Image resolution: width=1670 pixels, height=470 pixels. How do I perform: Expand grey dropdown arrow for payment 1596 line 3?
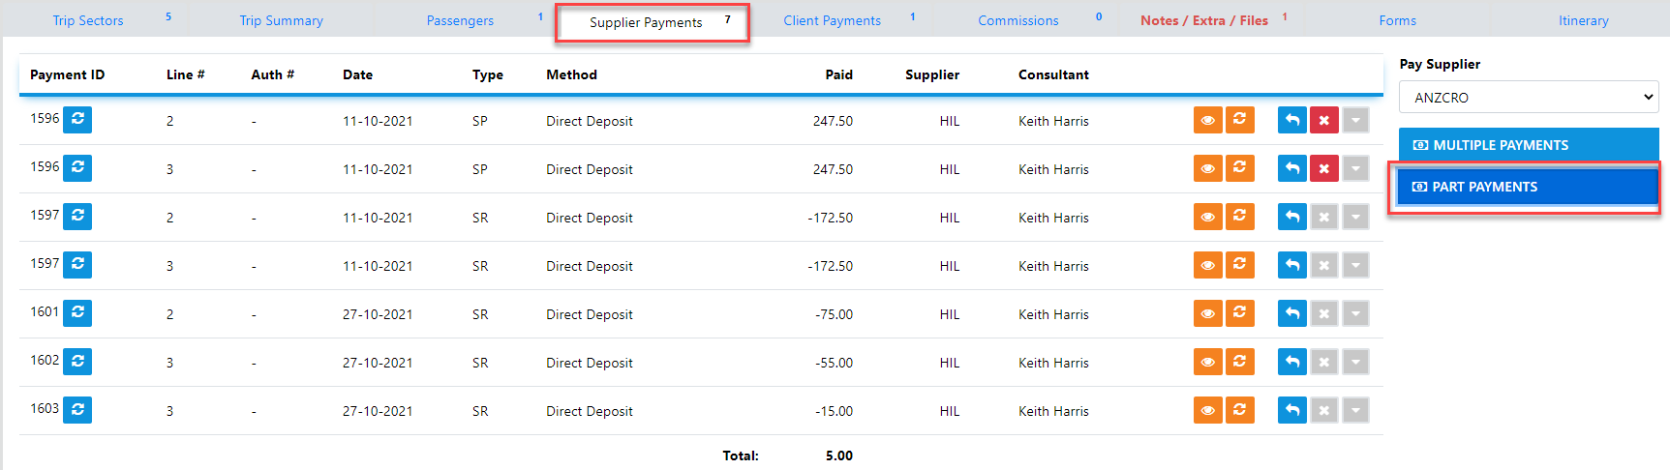[x=1355, y=168]
